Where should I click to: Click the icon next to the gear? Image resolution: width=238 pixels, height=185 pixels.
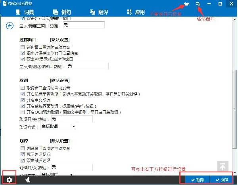click(x=28, y=180)
